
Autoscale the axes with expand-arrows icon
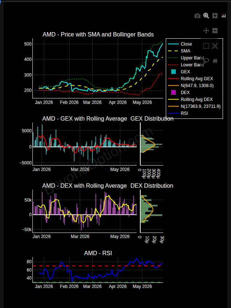click(x=215, y=46)
